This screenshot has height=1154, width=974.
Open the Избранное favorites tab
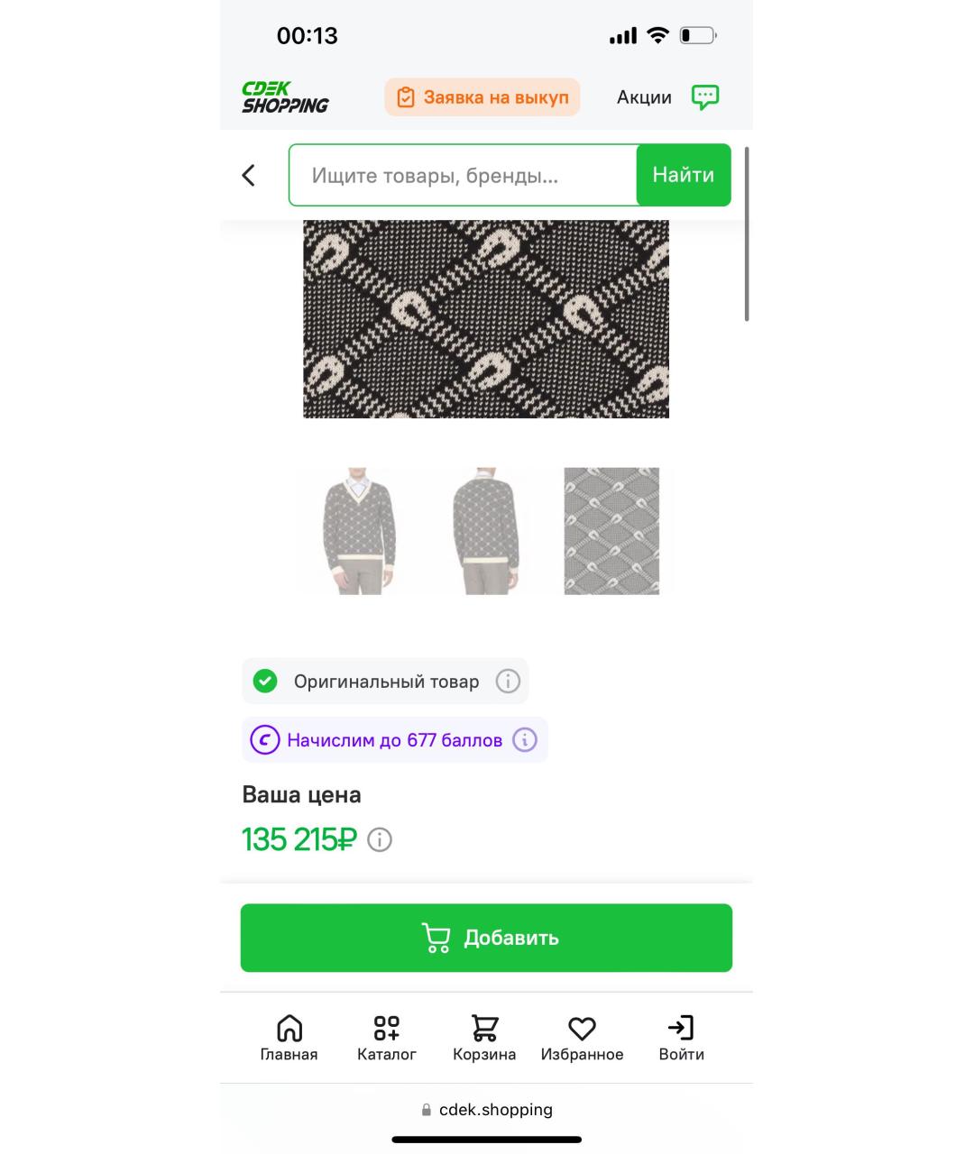tap(583, 1039)
